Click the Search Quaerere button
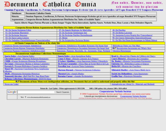 pyautogui.click(x=63, y=92)
